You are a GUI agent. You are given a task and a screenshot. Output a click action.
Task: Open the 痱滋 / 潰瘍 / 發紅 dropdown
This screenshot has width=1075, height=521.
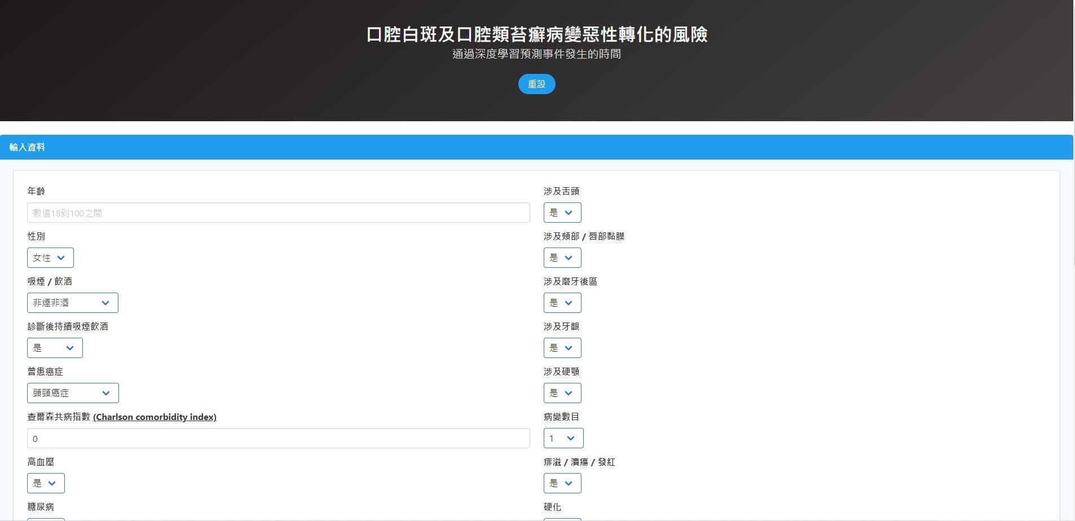(x=562, y=483)
